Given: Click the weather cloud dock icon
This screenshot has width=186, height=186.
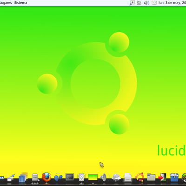Looking at the screenshot, I should click(x=116, y=177).
